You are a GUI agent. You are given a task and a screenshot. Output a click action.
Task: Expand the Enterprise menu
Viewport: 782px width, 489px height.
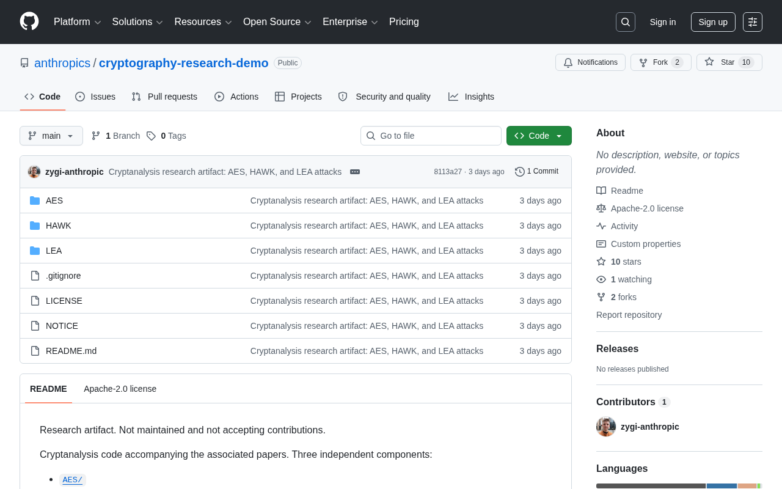(351, 22)
